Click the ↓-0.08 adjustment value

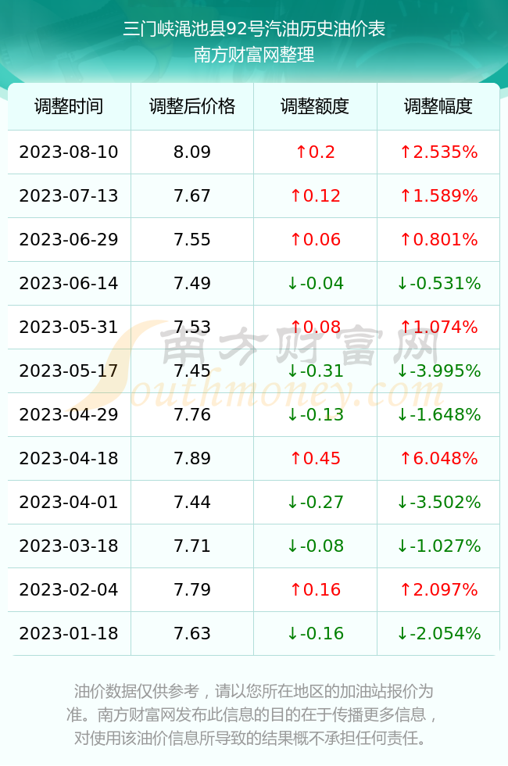(315, 546)
